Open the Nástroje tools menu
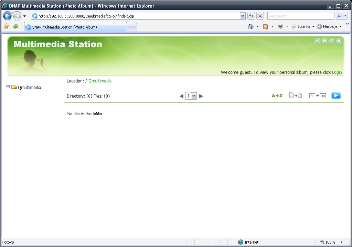Viewport: 352px width, 247px height. click(329, 26)
